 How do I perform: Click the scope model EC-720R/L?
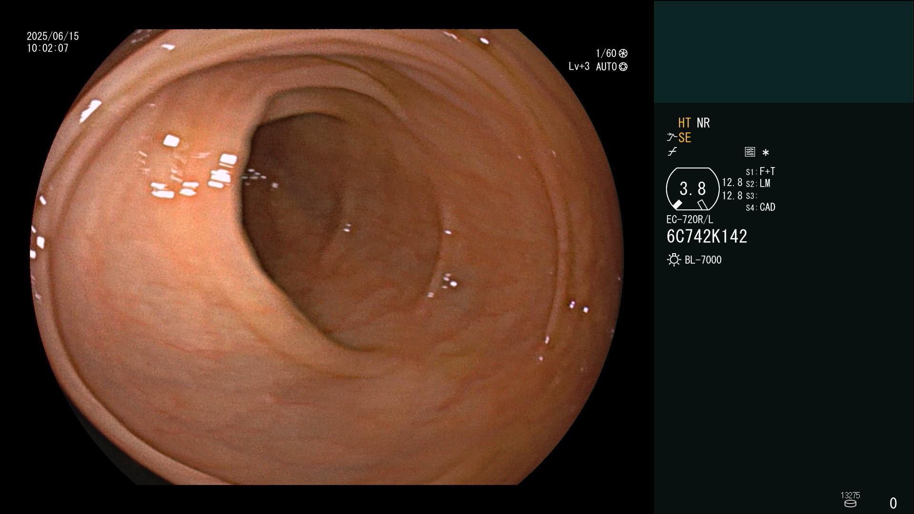click(690, 219)
